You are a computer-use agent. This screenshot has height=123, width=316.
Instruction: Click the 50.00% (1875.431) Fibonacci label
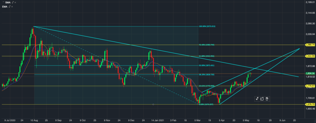[x=206, y=66]
